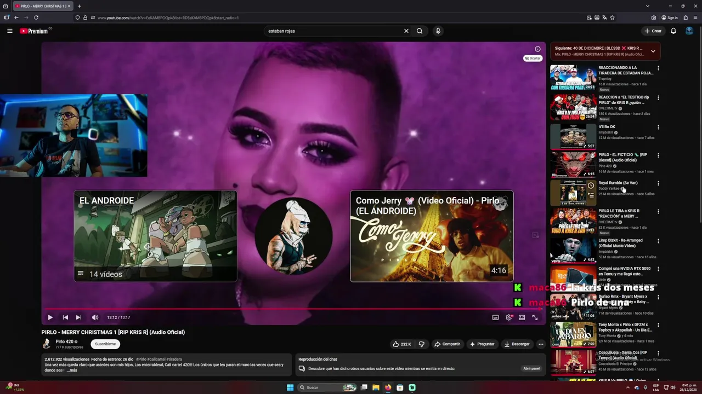Click the Pirlo 420 avatar below video
702x394 pixels.
(x=47, y=344)
